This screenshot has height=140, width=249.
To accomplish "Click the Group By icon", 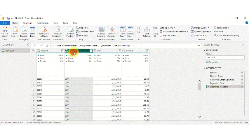I will pyautogui.click(x=155, y=29).
